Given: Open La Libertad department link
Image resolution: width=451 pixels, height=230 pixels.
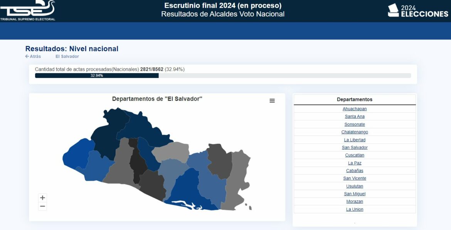Looking at the screenshot, I should tap(355, 140).
